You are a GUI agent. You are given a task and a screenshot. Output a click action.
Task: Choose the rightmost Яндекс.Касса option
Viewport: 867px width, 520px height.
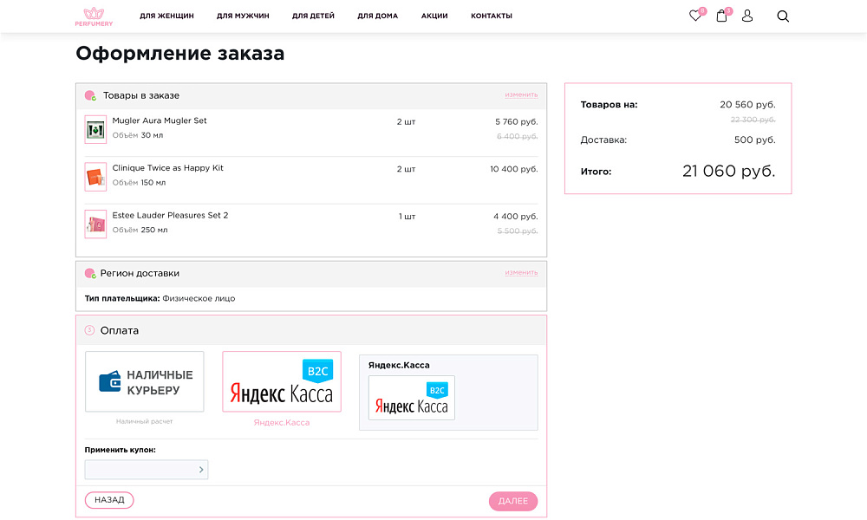[448, 392]
